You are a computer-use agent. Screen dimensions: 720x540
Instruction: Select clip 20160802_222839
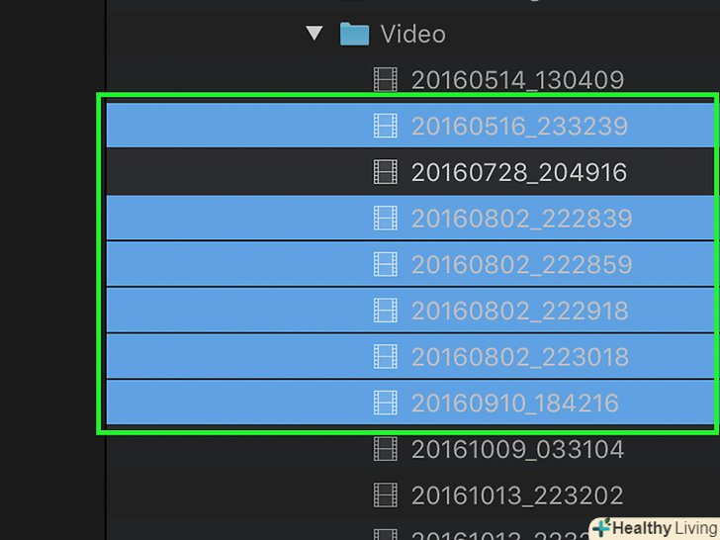point(521,219)
